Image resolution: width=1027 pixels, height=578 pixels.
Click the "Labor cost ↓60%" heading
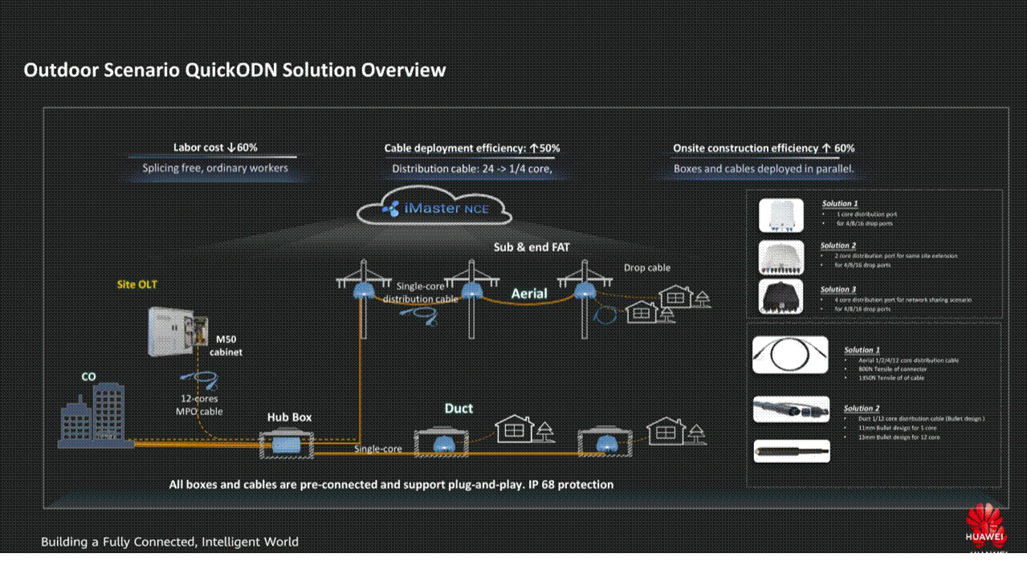tap(215, 148)
